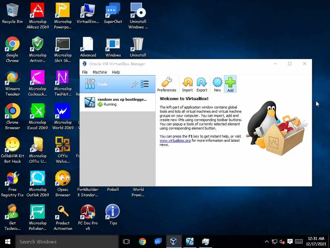Screen dimensions: 330x248
Task: Select Microslop Powerpa... desktop icon
Action: click(x=63, y=16)
